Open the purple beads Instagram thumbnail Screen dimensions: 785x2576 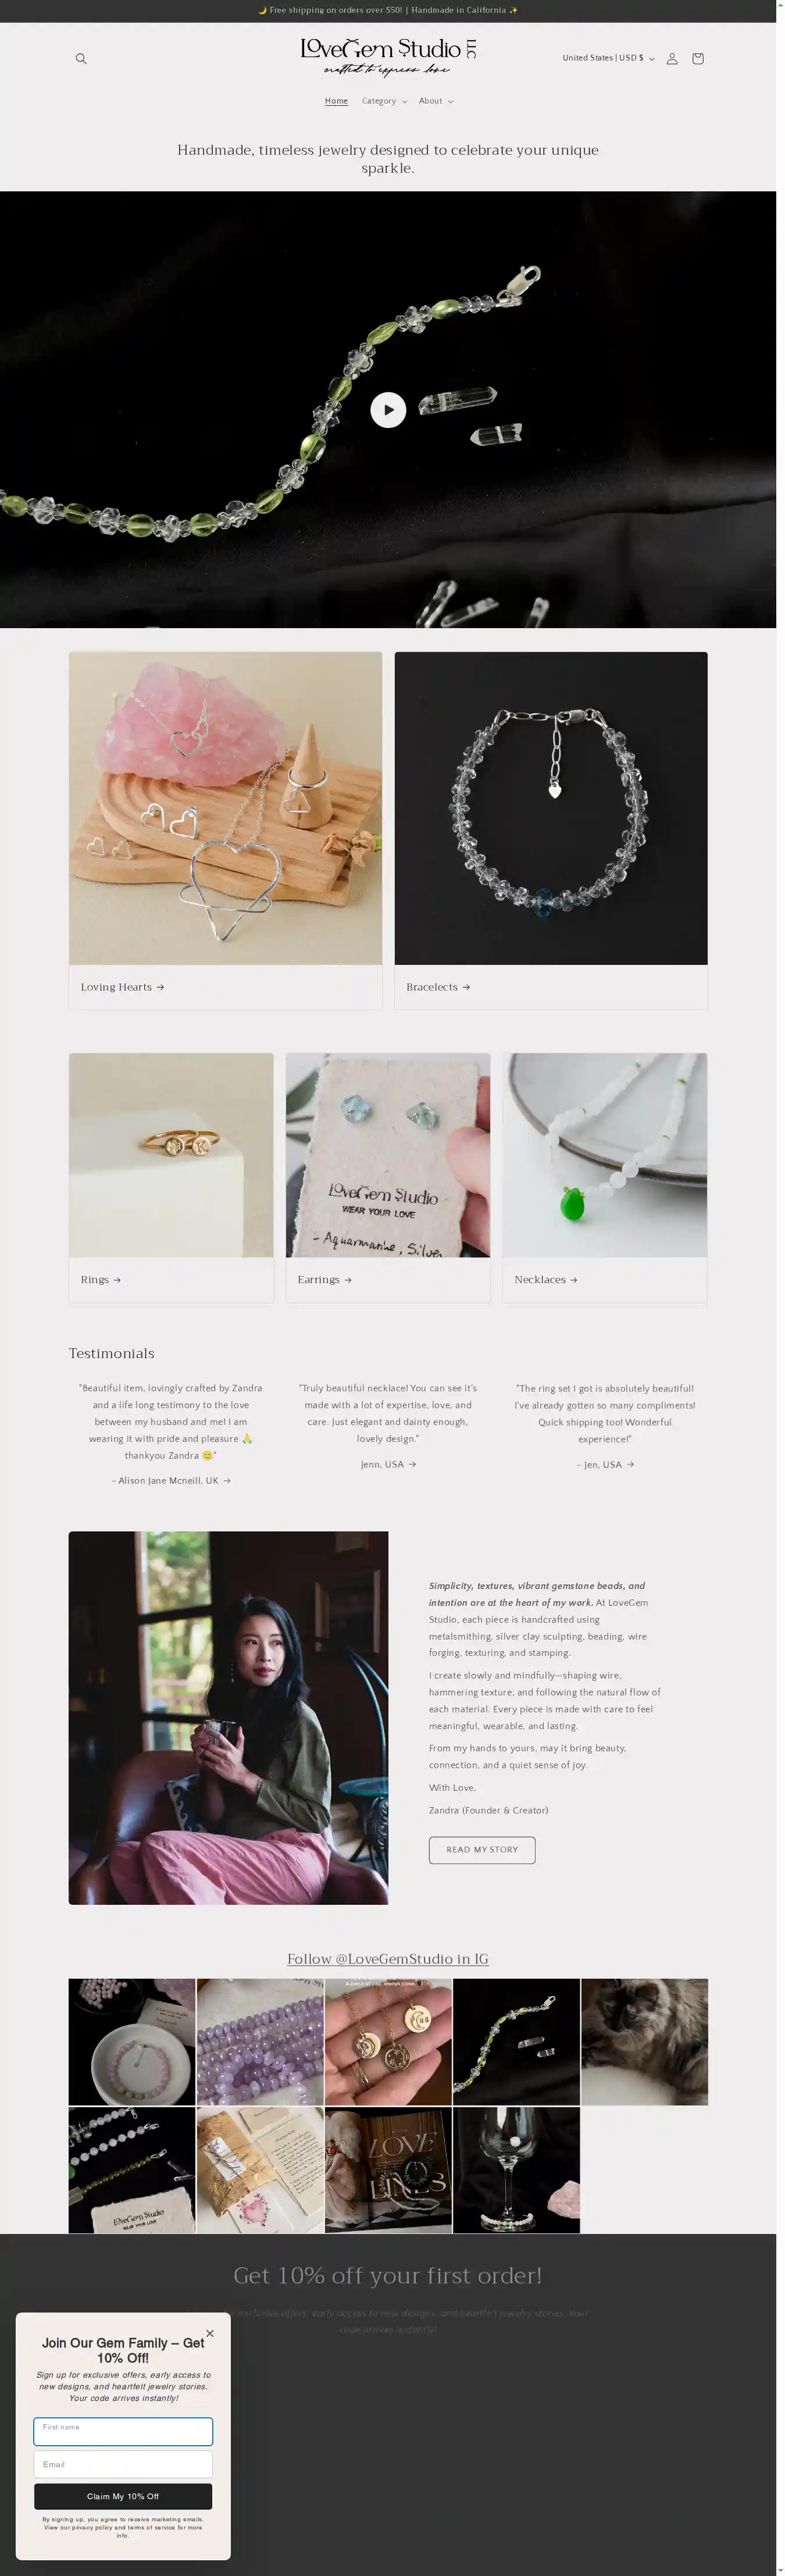tap(260, 2042)
